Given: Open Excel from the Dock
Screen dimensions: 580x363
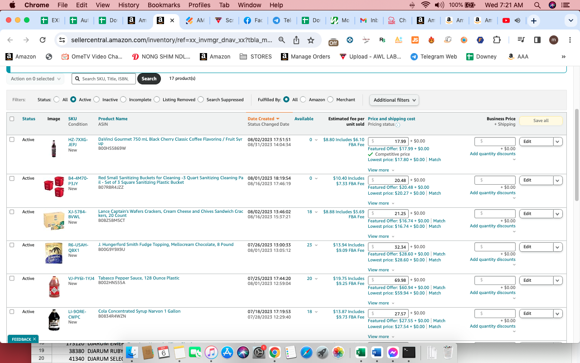Looking at the screenshot, I should (361, 352).
